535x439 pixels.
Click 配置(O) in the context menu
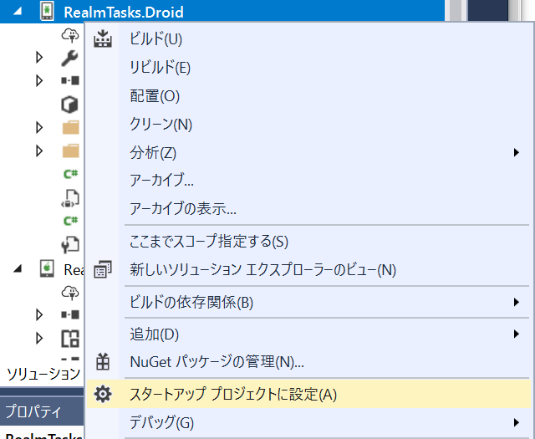(x=308, y=96)
